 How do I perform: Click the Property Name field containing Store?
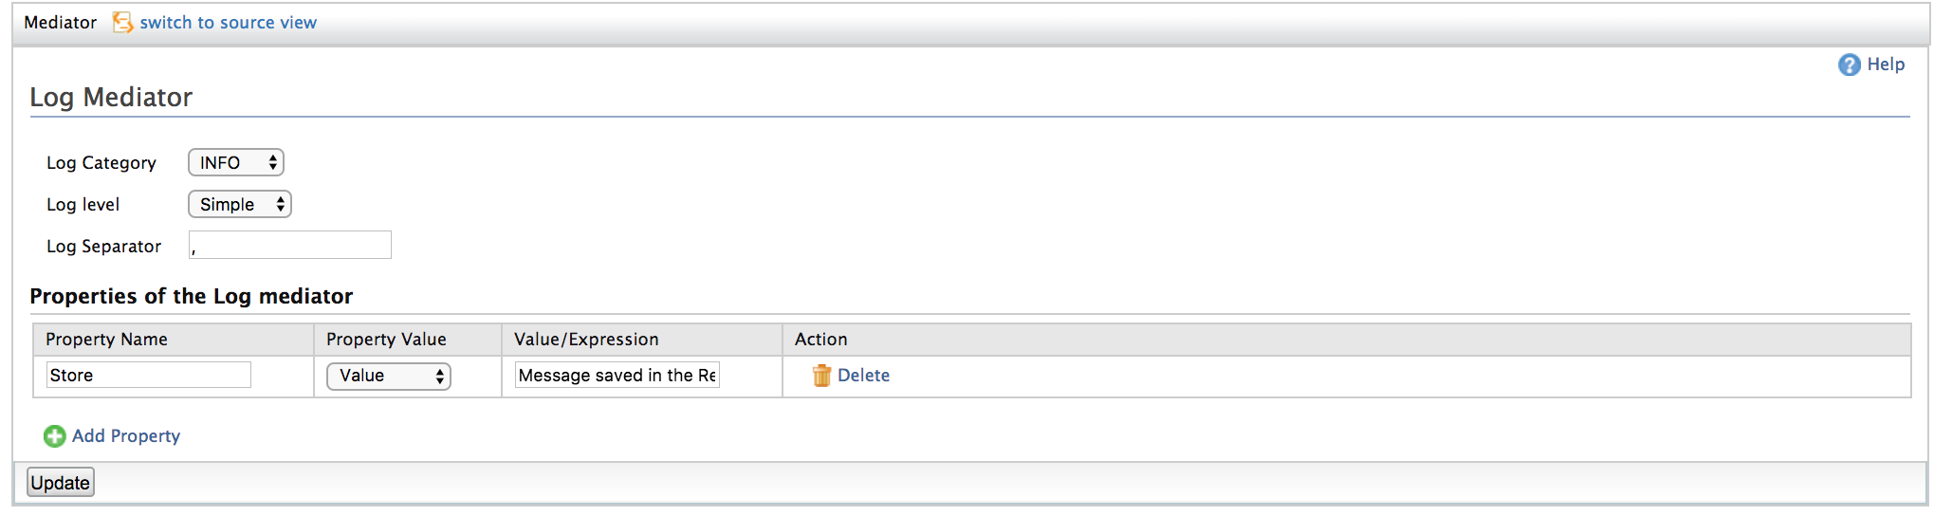click(x=149, y=376)
